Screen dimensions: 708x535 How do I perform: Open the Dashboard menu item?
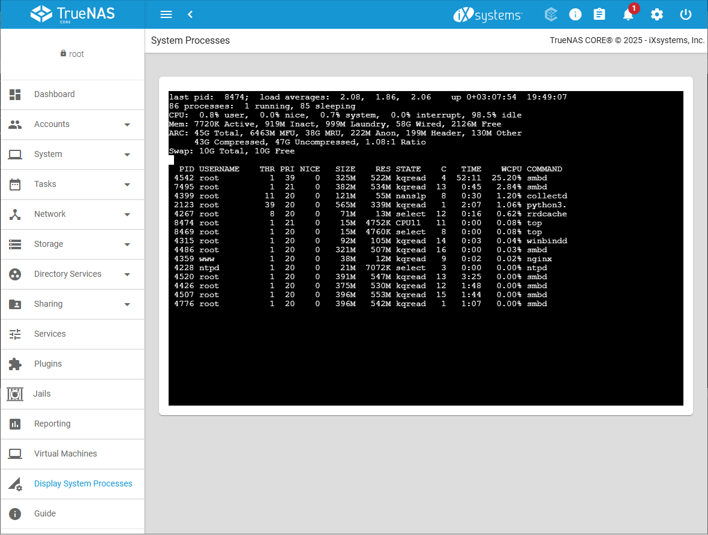tap(72, 94)
